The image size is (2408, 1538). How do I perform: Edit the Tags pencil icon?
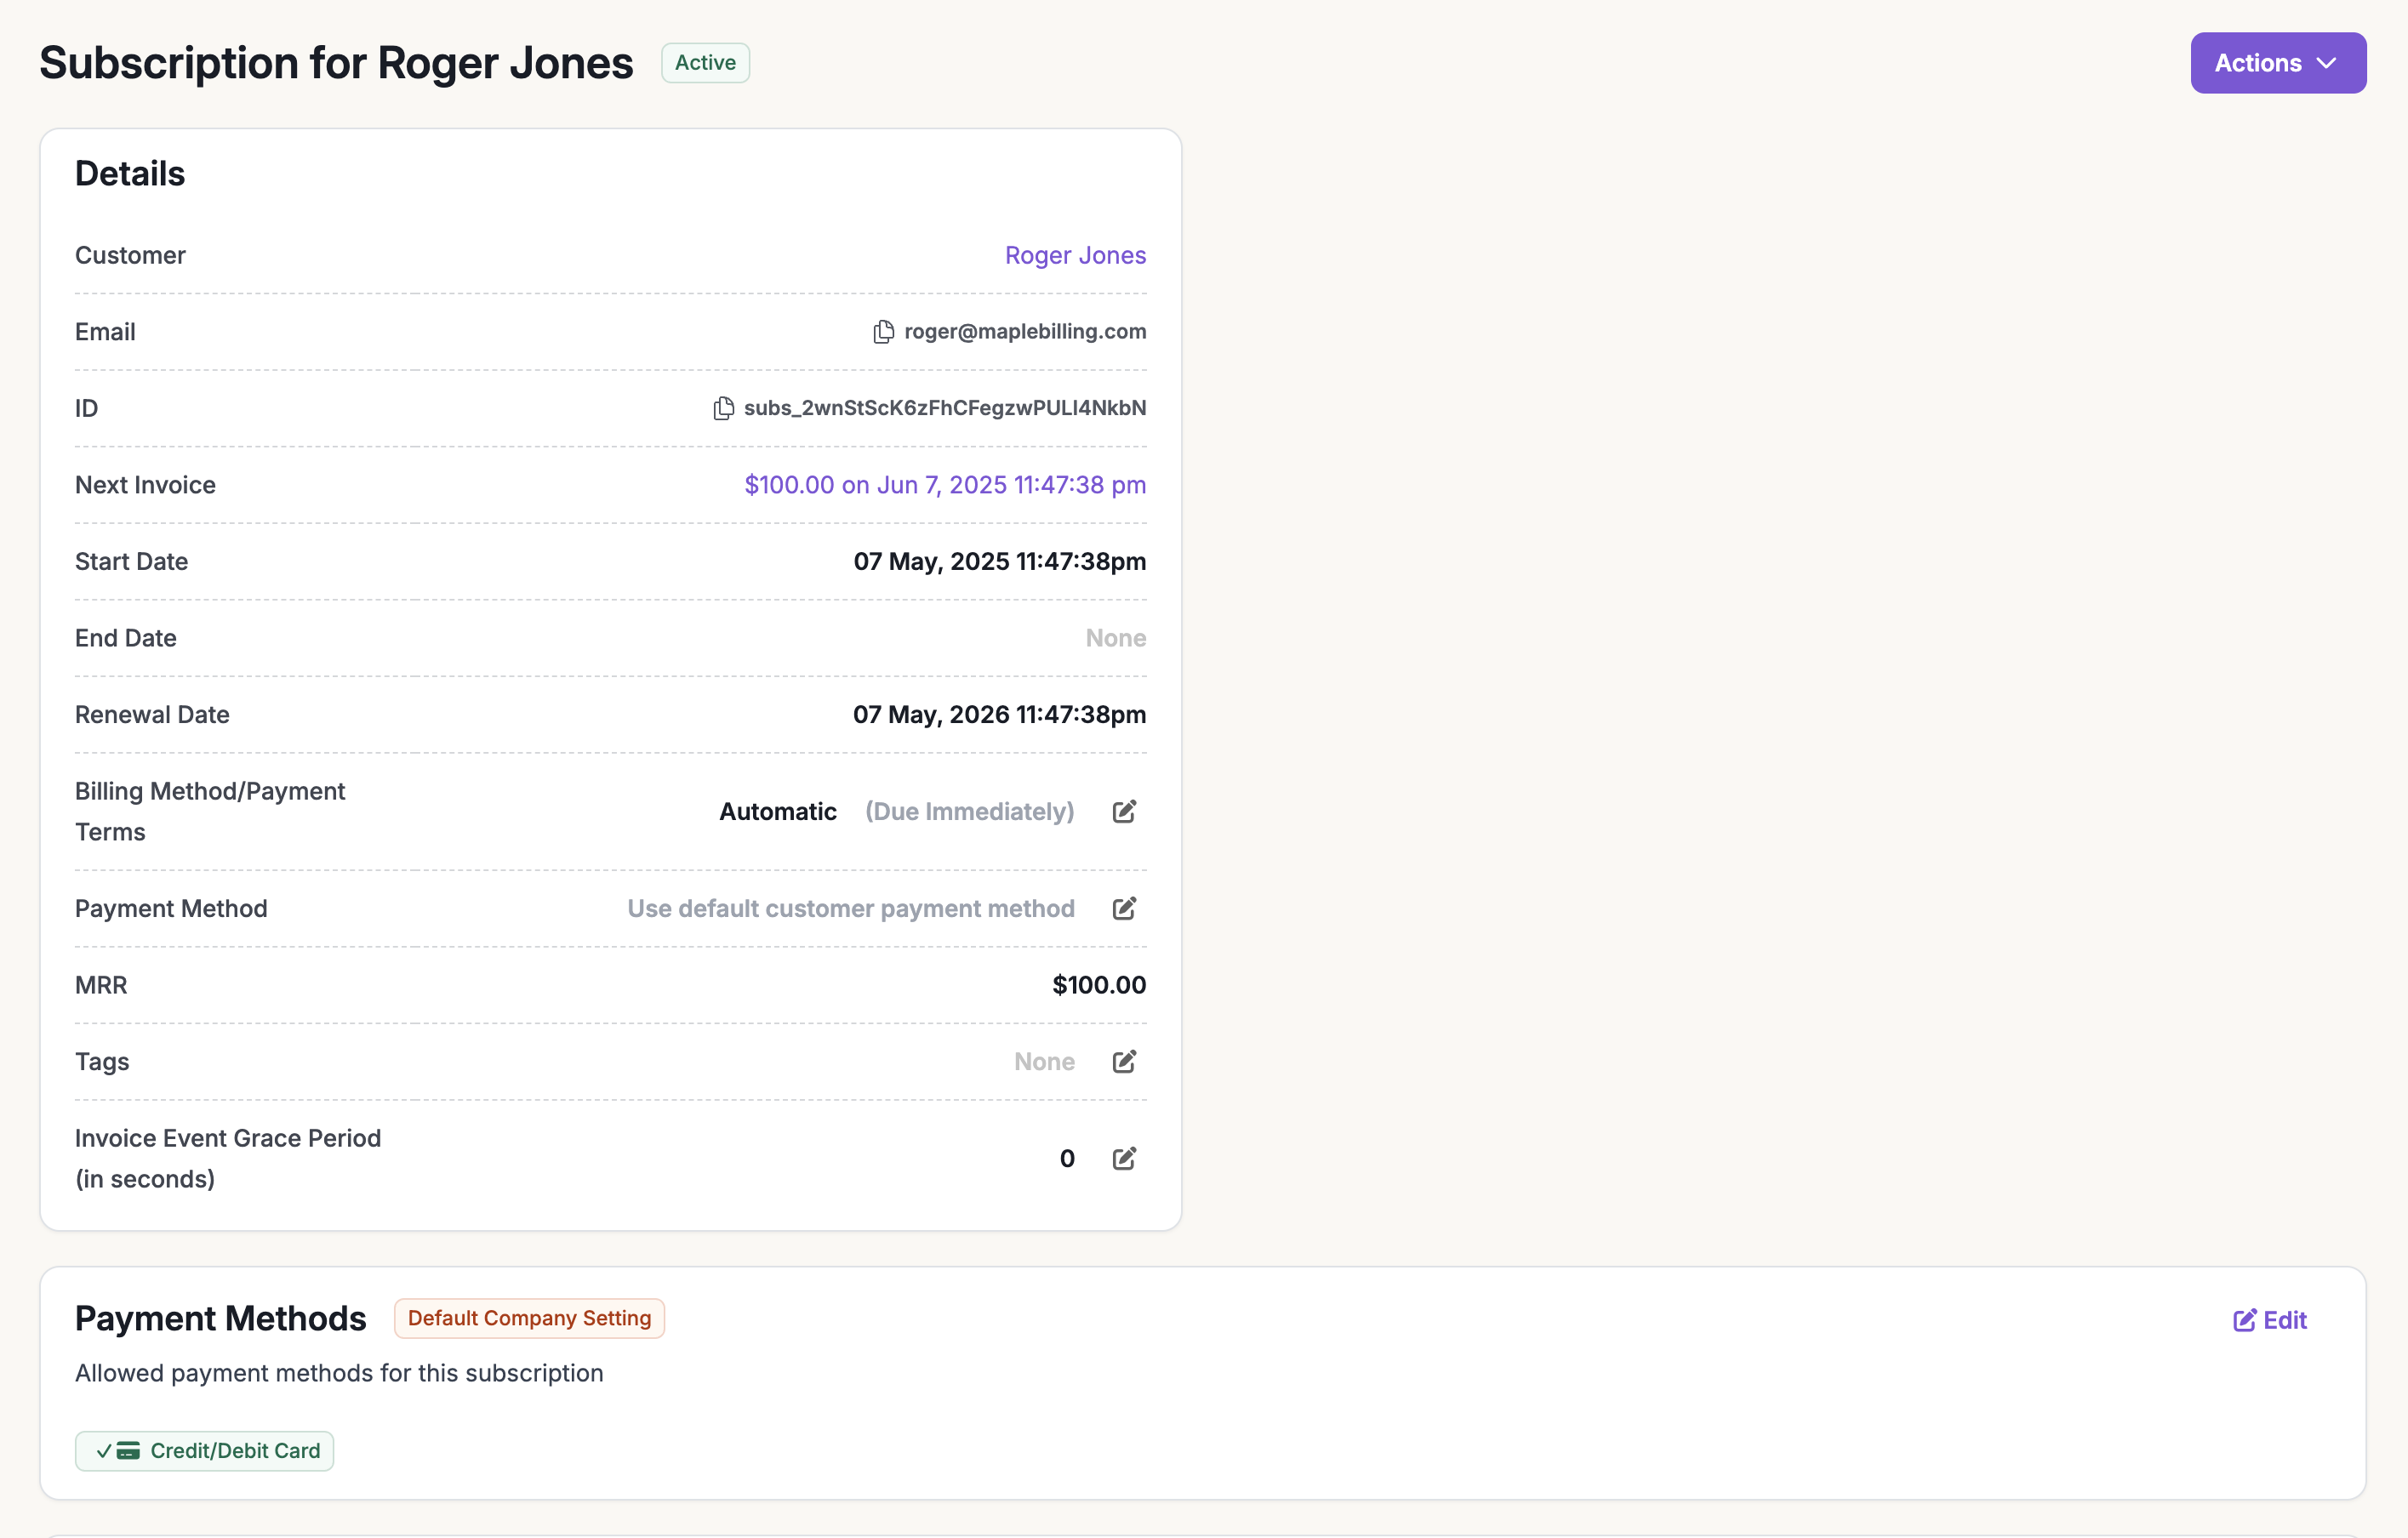point(1124,1061)
